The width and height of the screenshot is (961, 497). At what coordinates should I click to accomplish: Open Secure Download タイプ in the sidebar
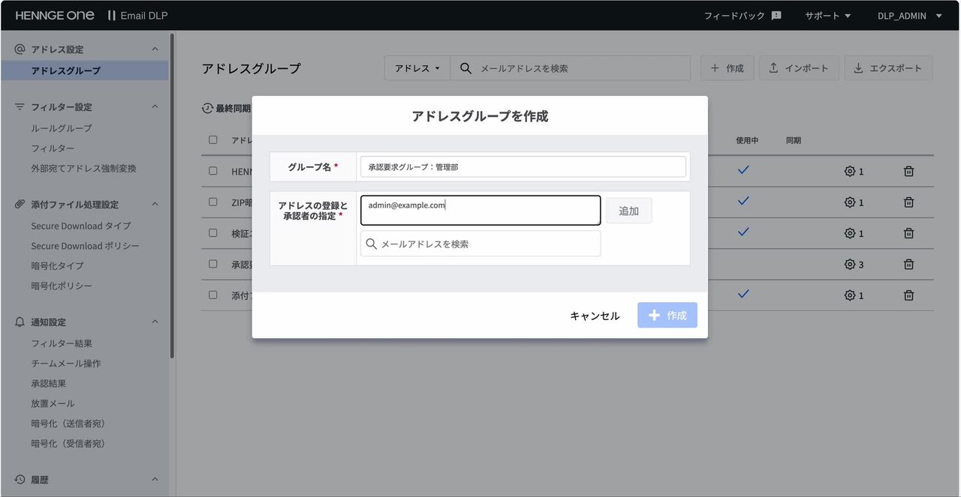tap(81, 226)
